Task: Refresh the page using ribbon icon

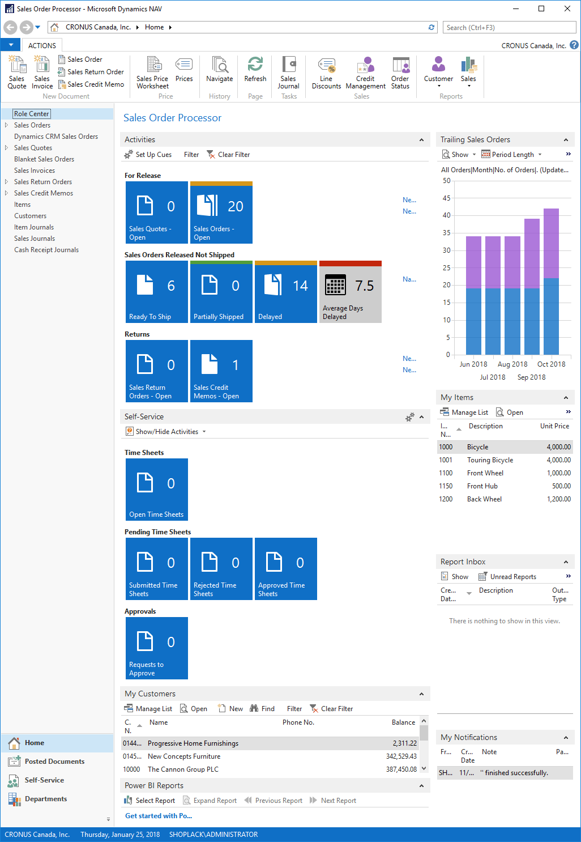Action: (255, 70)
